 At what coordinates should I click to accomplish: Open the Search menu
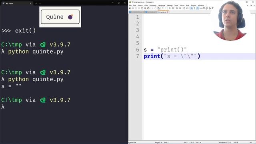pos(140,5)
